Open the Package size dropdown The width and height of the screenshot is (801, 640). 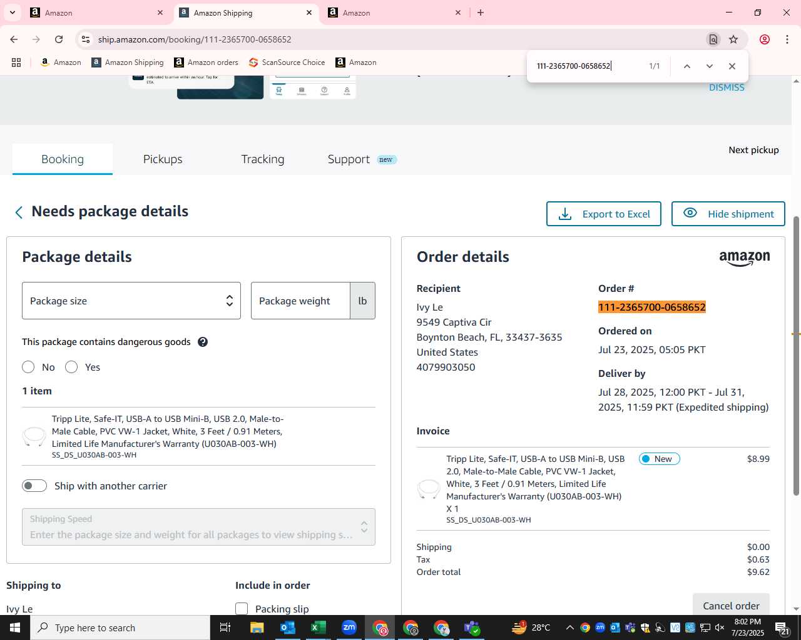(x=131, y=301)
